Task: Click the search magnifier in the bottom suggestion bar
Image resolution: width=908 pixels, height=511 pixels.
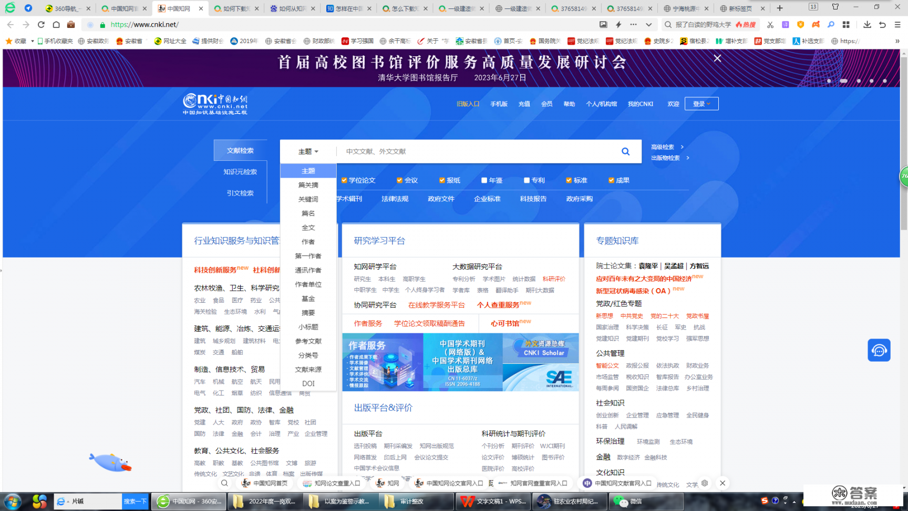Action: [x=224, y=483]
